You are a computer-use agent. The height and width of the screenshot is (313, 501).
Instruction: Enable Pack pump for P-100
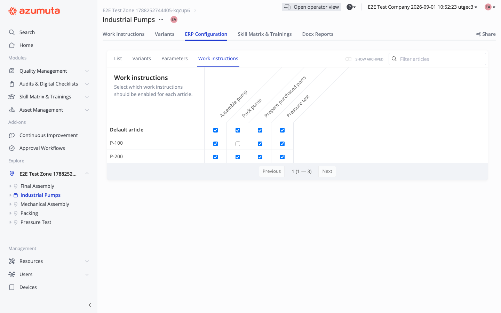click(238, 144)
